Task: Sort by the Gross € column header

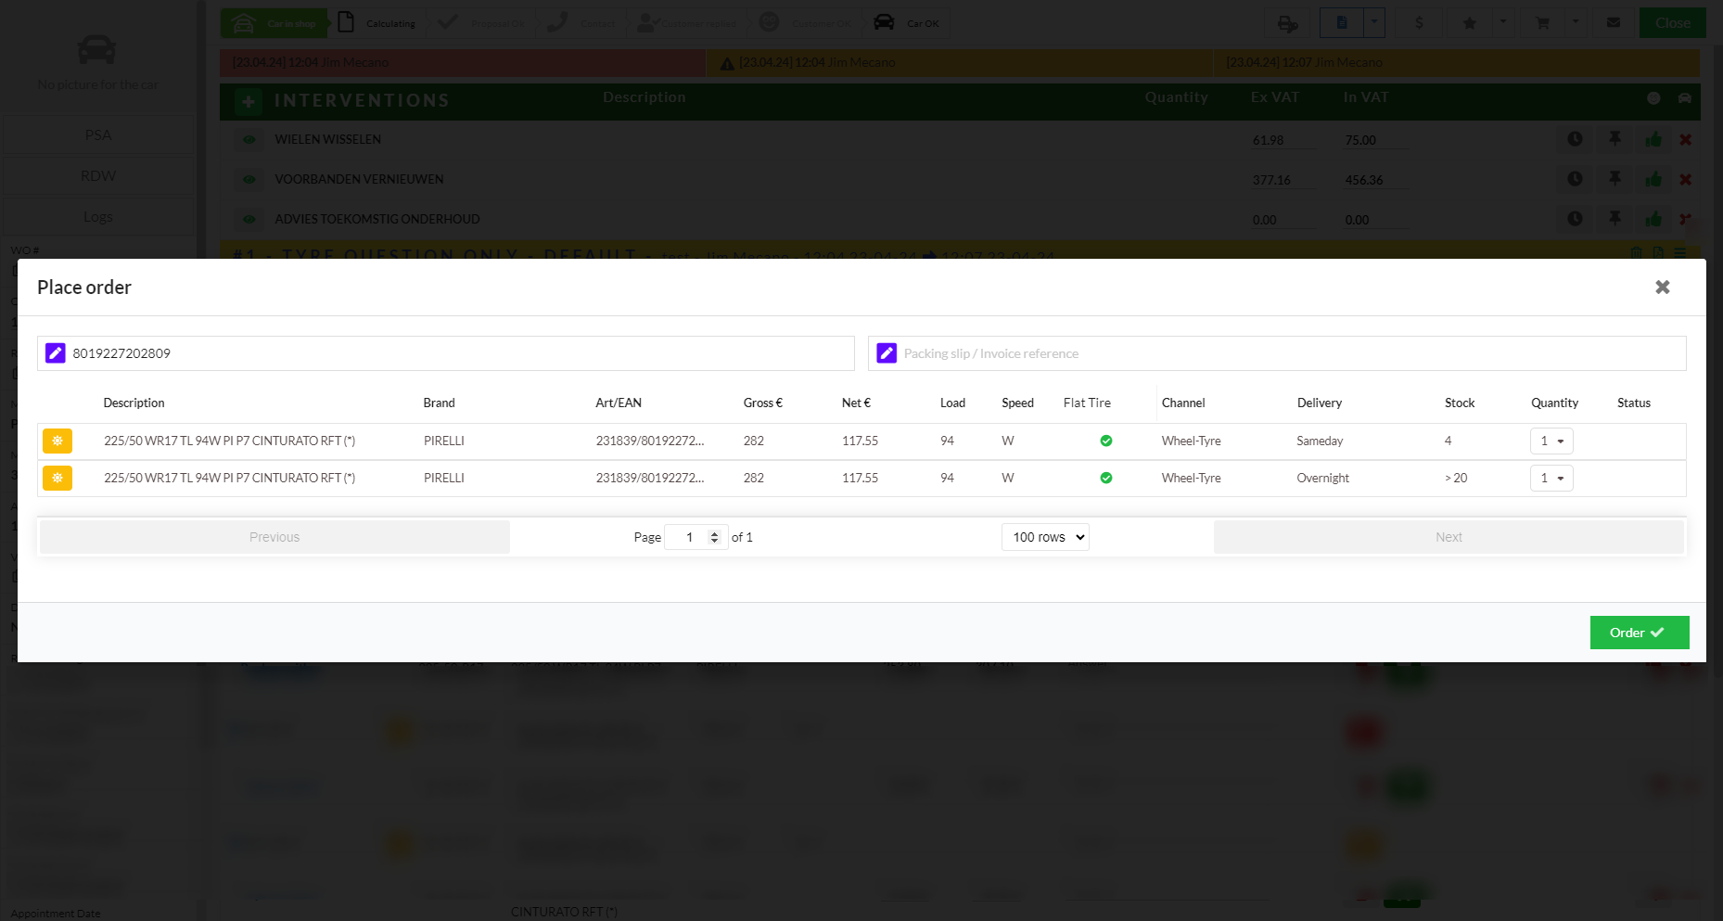Action: pos(763,403)
